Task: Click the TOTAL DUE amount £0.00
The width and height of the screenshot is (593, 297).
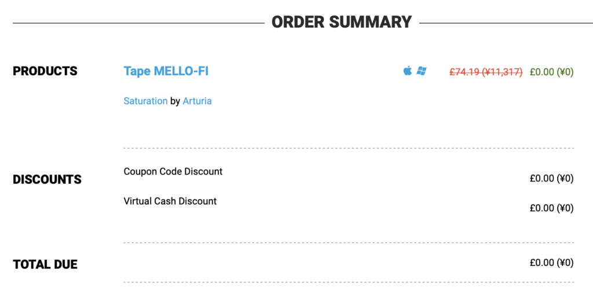Action: pos(552,263)
